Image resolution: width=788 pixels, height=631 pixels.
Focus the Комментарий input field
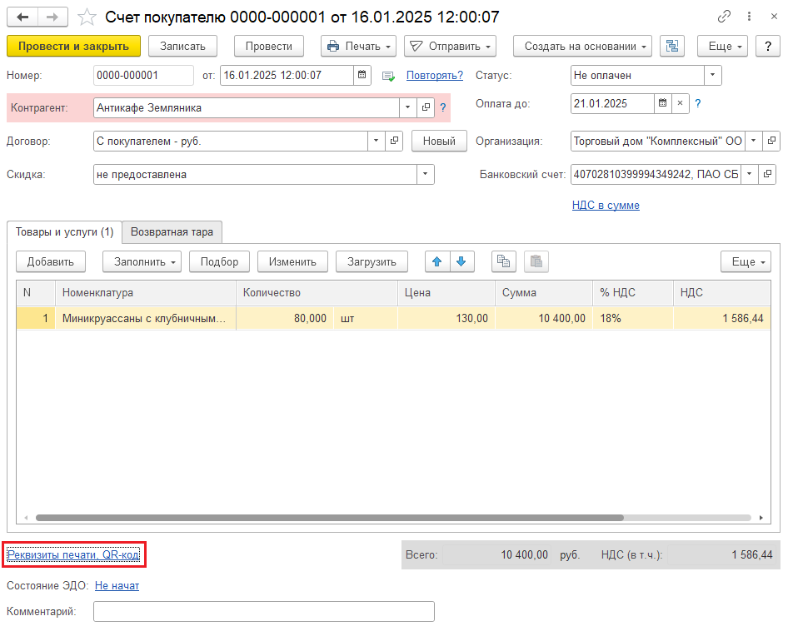click(x=264, y=611)
